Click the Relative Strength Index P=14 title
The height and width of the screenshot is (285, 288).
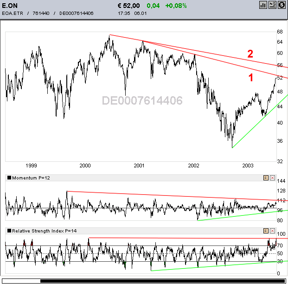point(44,231)
